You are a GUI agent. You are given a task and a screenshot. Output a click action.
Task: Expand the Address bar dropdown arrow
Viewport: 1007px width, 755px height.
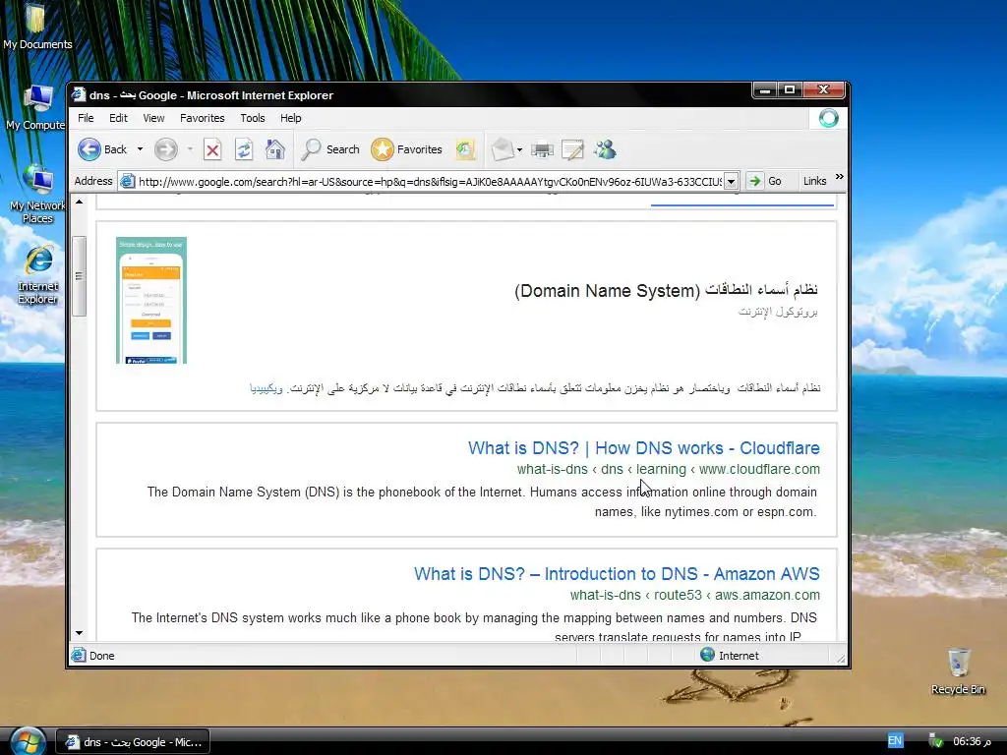click(731, 182)
